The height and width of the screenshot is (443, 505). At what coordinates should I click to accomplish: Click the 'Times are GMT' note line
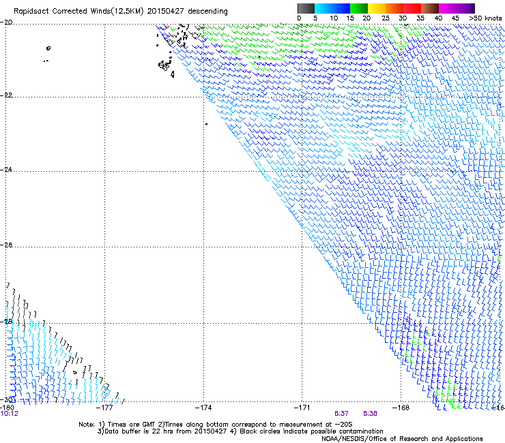215,425
